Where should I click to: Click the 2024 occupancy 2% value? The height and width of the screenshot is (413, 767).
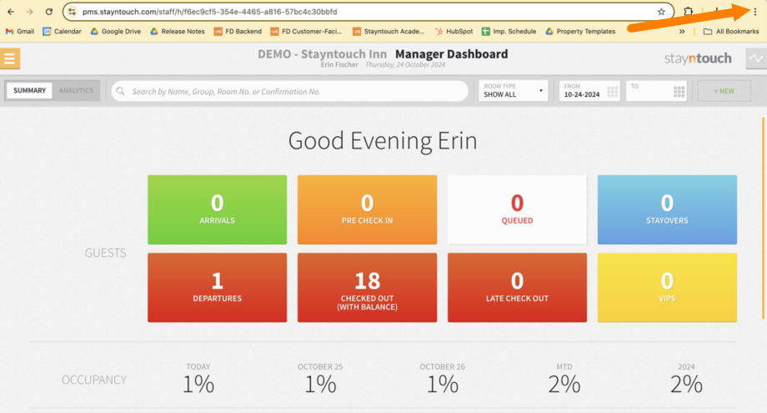coord(686,384)
